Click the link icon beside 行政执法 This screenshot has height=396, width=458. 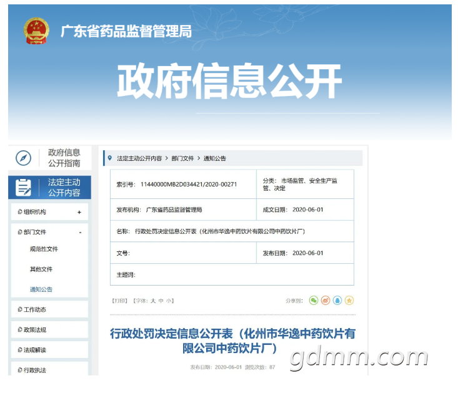pos(20,370)
